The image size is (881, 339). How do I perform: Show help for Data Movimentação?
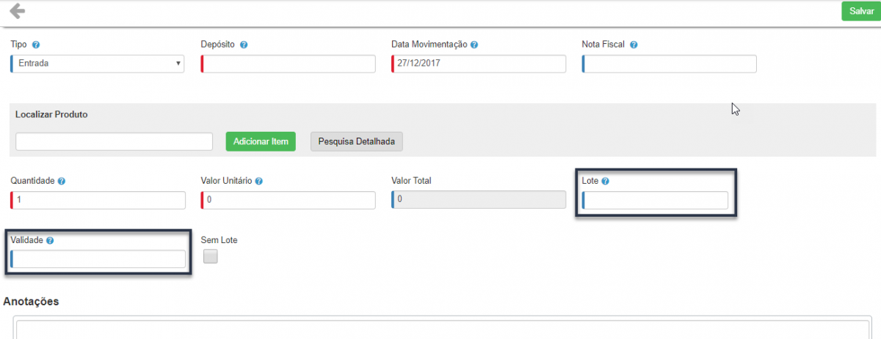point(474,45)
